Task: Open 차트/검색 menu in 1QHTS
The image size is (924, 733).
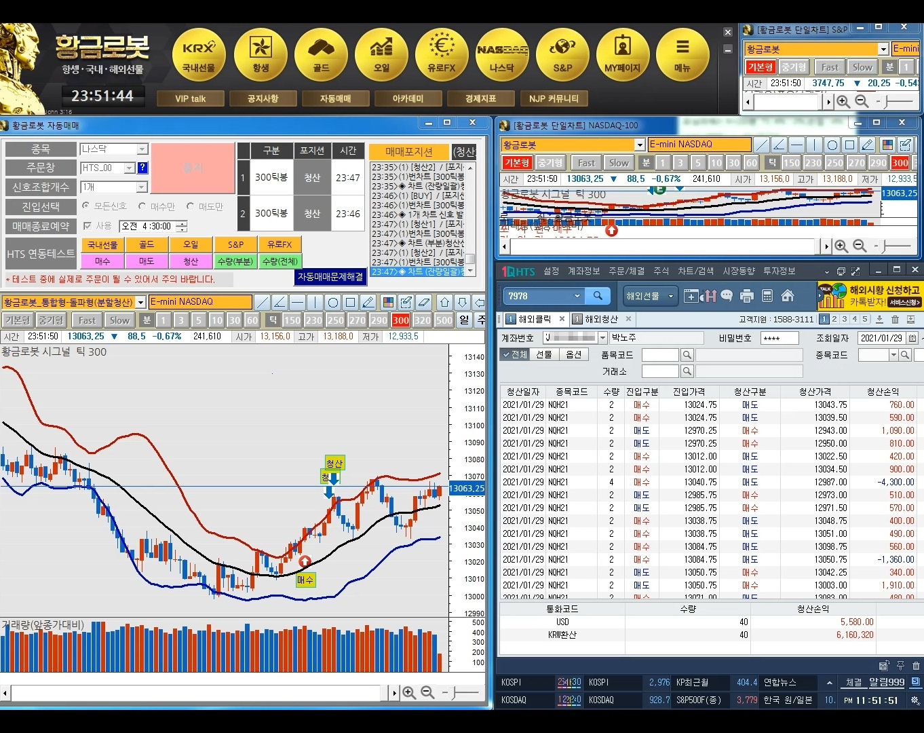Action: tap(695, 271)
